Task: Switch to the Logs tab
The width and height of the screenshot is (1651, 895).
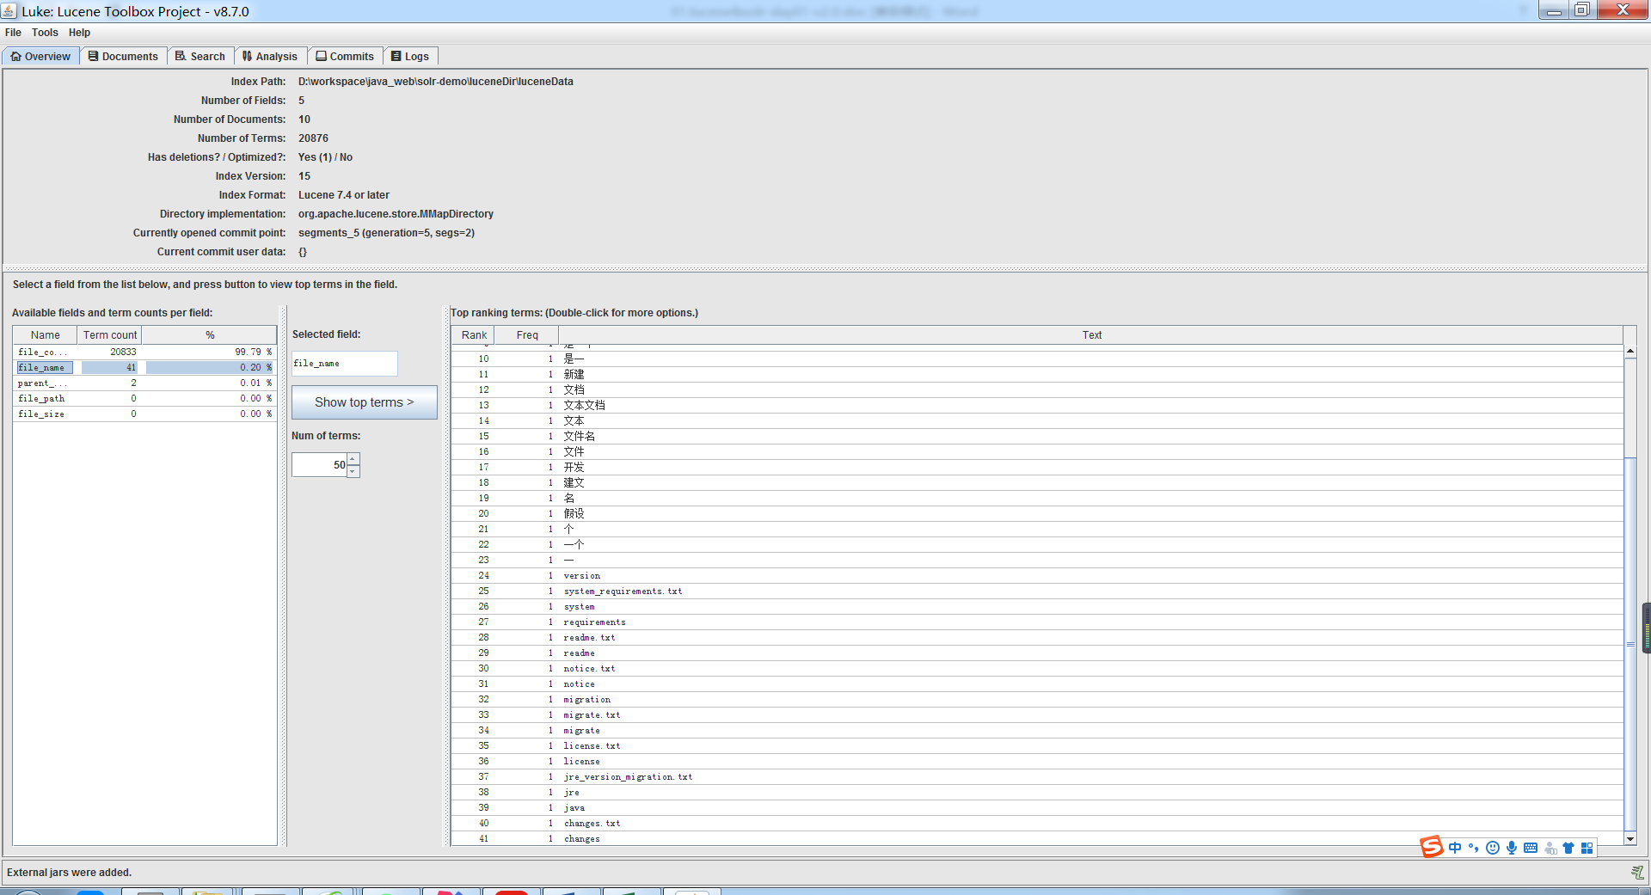Action: [x=410, y=56]
